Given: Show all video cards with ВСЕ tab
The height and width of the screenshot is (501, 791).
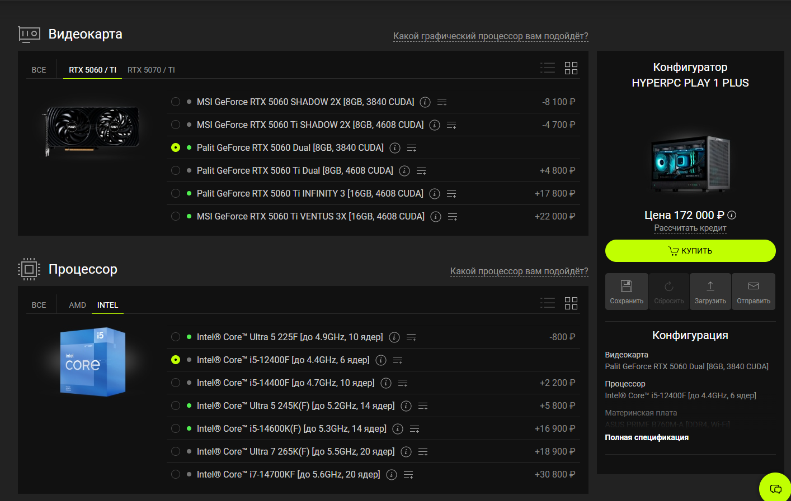Looking at the screenshot, I should (39, 70).
